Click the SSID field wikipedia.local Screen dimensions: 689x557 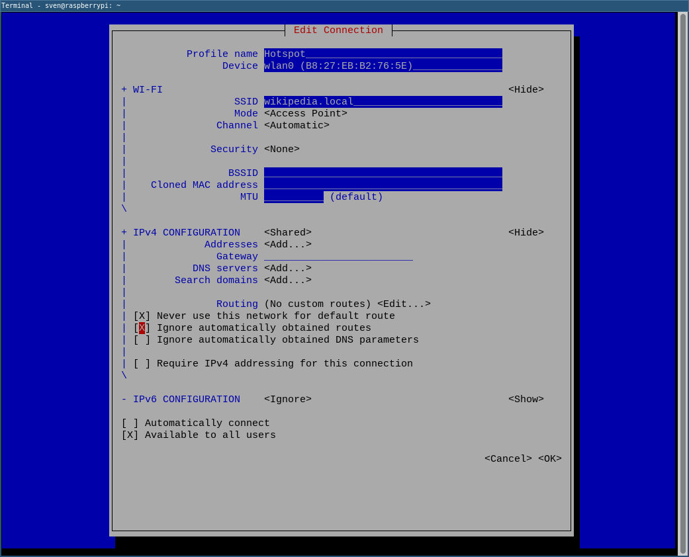[x=383, y=102]
